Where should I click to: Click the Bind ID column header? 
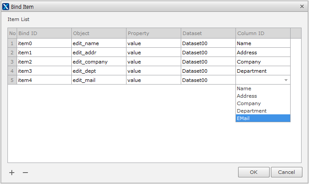click(x=44, y=33)
